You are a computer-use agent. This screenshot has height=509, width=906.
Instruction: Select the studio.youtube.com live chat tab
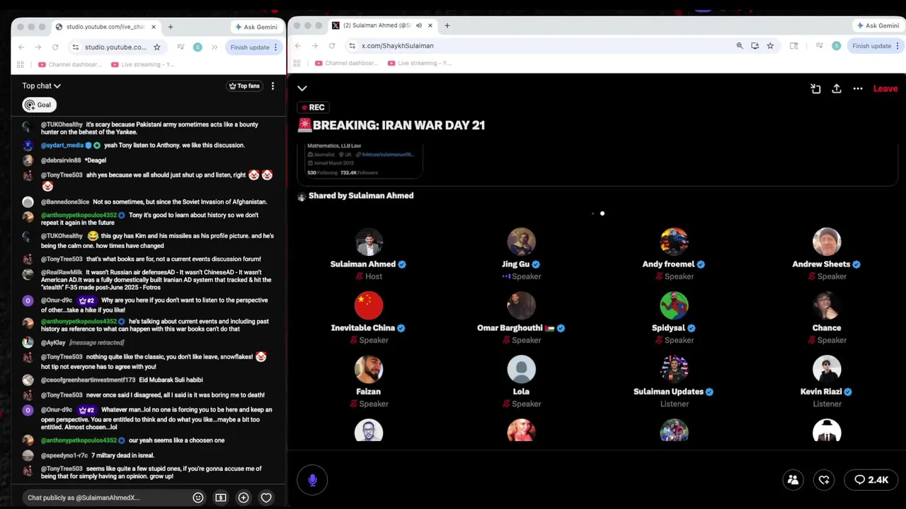pyautogui.click(x=105, y=27)
